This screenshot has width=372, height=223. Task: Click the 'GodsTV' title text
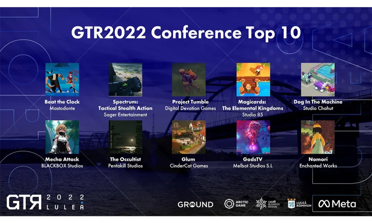[253, 159]
